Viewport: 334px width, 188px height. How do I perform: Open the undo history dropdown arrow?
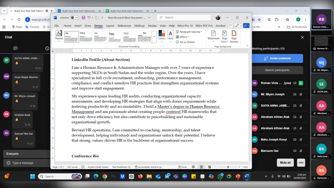92,17
